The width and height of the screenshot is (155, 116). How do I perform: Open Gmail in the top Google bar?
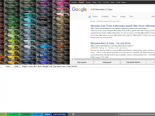point(118,2)
